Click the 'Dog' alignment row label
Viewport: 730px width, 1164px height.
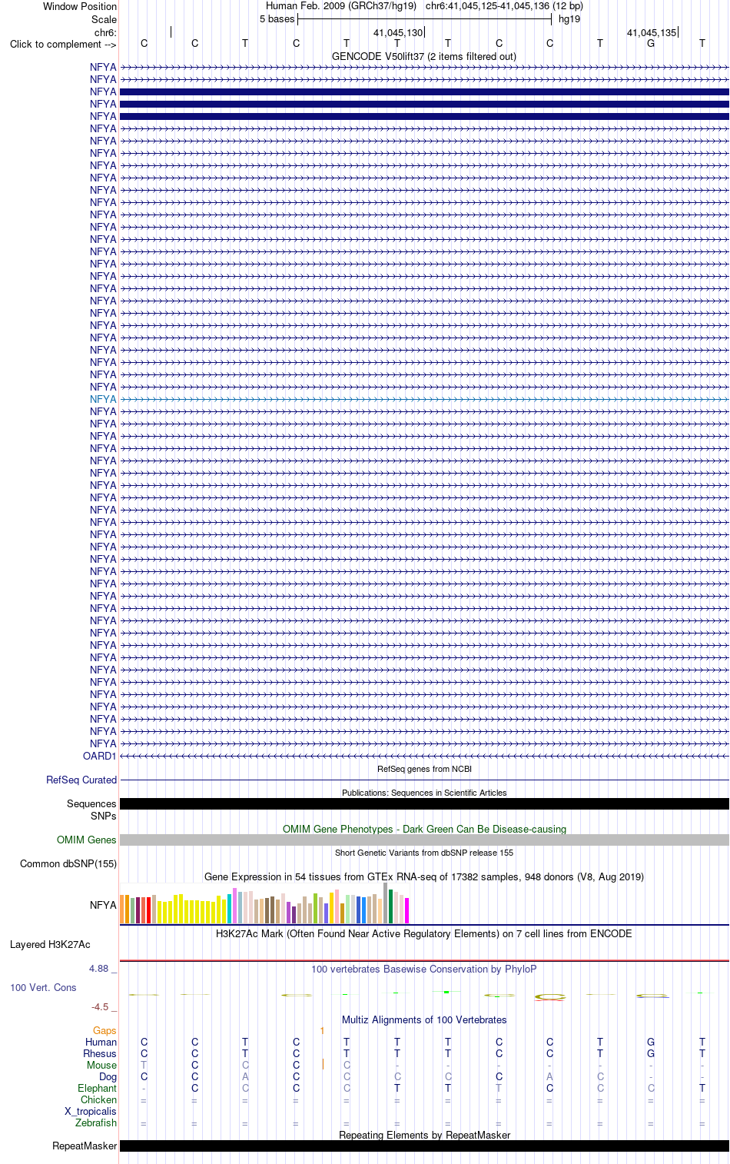pos(108,1076)
